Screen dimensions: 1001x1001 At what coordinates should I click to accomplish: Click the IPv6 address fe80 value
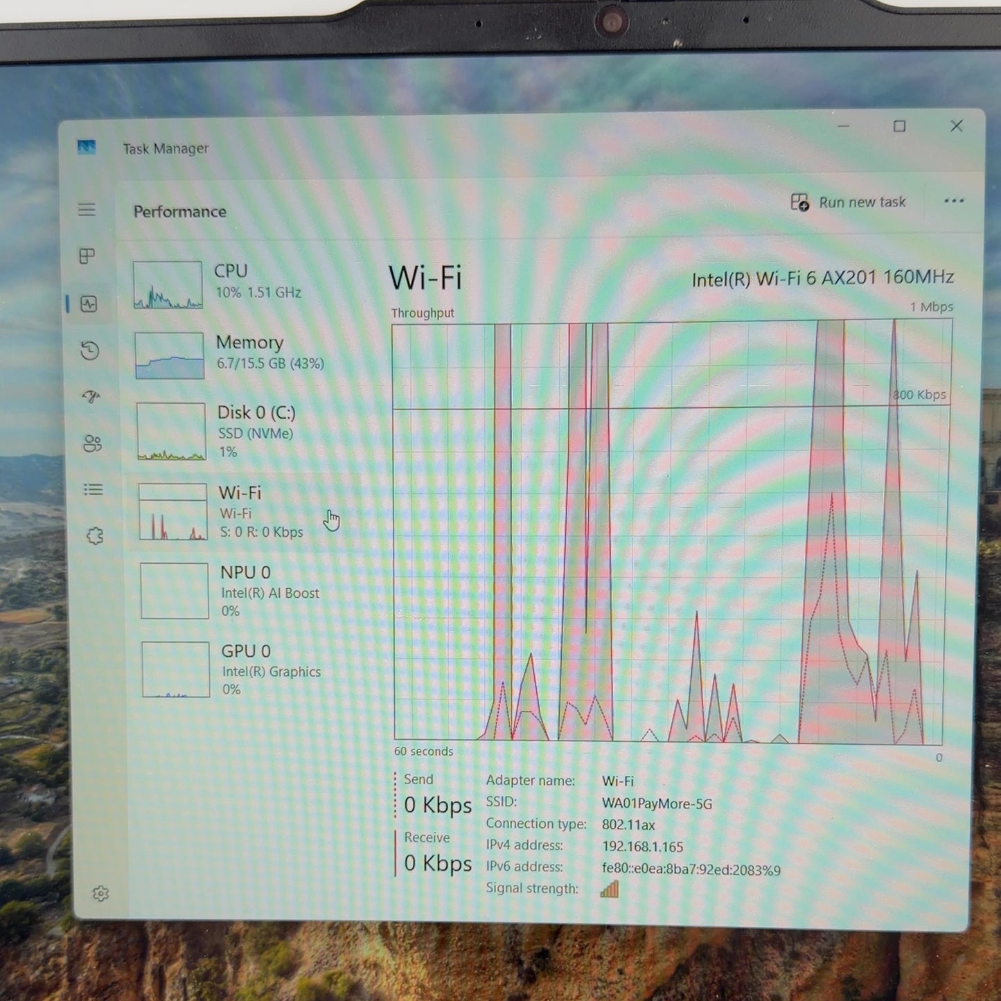[x=691, y=869]
